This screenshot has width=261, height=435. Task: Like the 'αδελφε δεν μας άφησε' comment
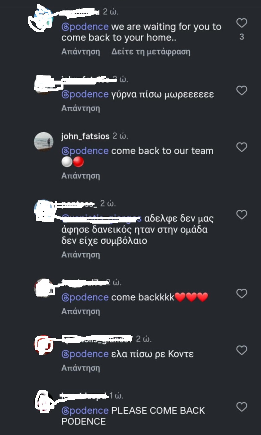click(242, 215)
